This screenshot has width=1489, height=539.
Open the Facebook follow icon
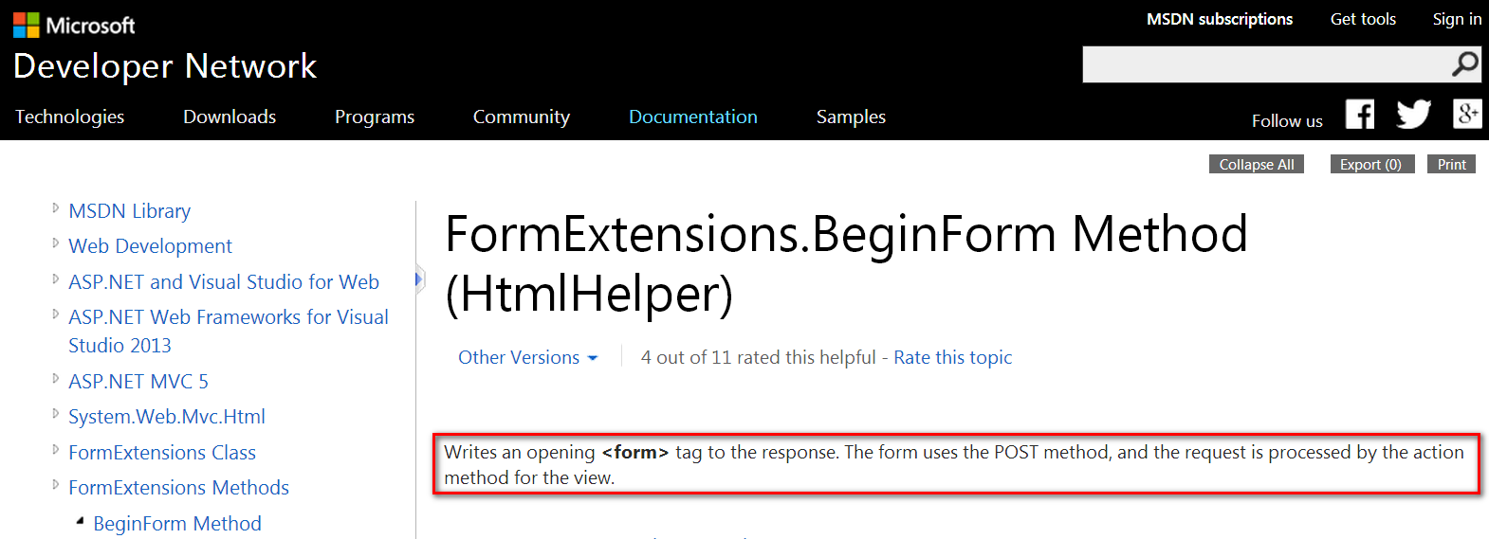[1360, 115]
